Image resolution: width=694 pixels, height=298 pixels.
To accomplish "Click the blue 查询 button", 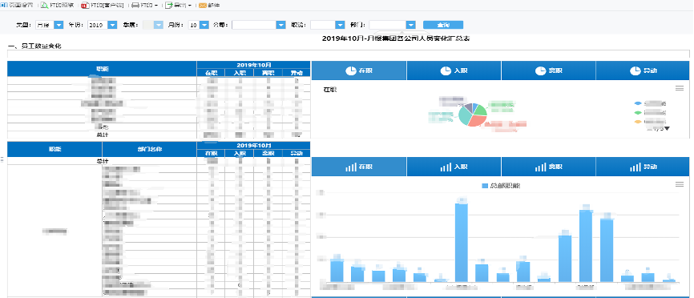I will pyautogui.click(x=443, y=25).
